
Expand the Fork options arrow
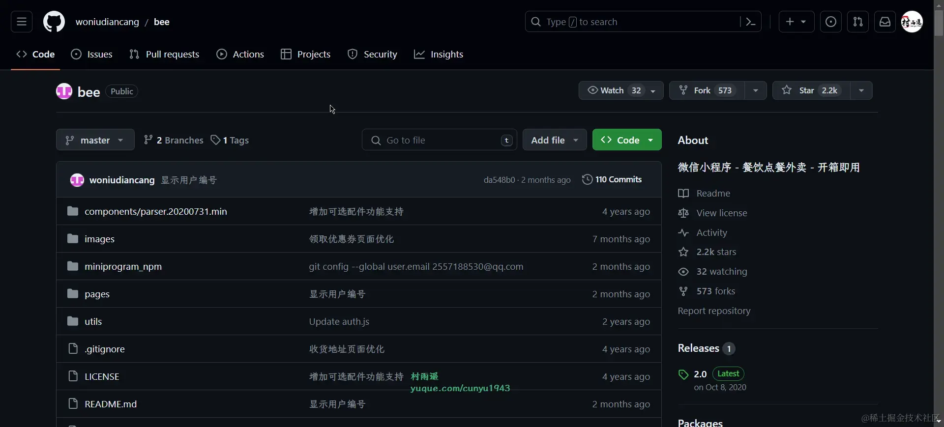(756, 90)
